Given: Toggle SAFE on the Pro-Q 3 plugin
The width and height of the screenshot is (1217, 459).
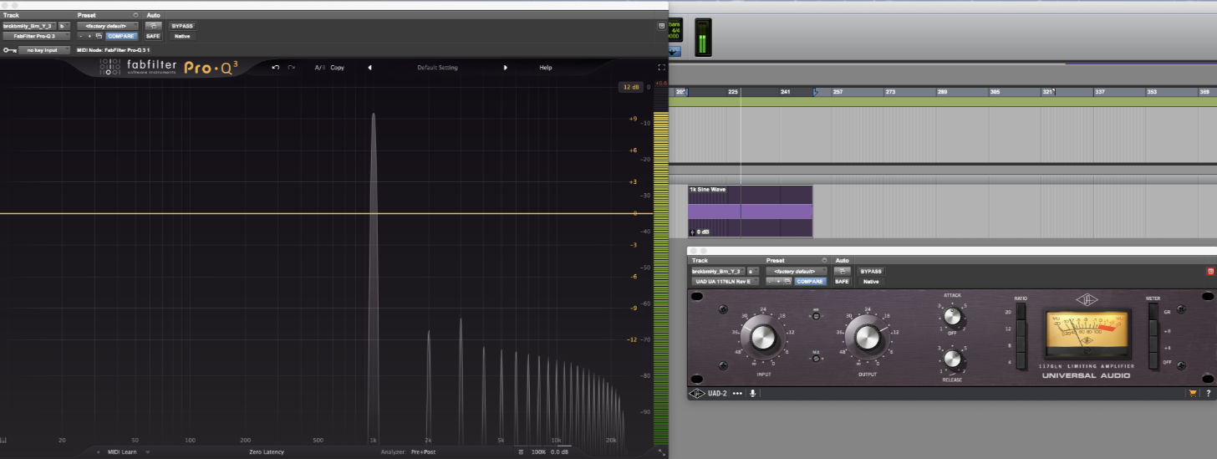Looking at the screenshot, I should tap(153, 36).
